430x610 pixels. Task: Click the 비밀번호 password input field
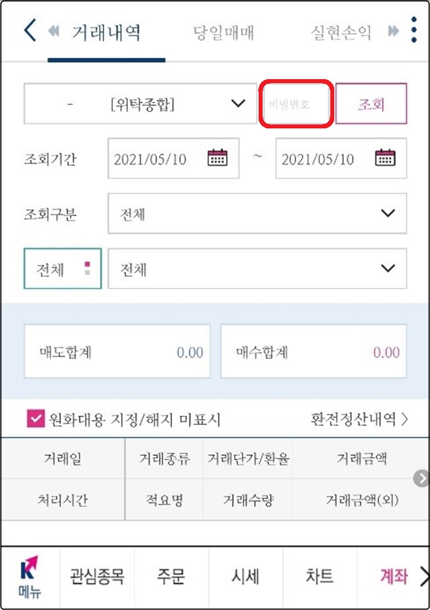pyautogui.click(x=295, y=104)
